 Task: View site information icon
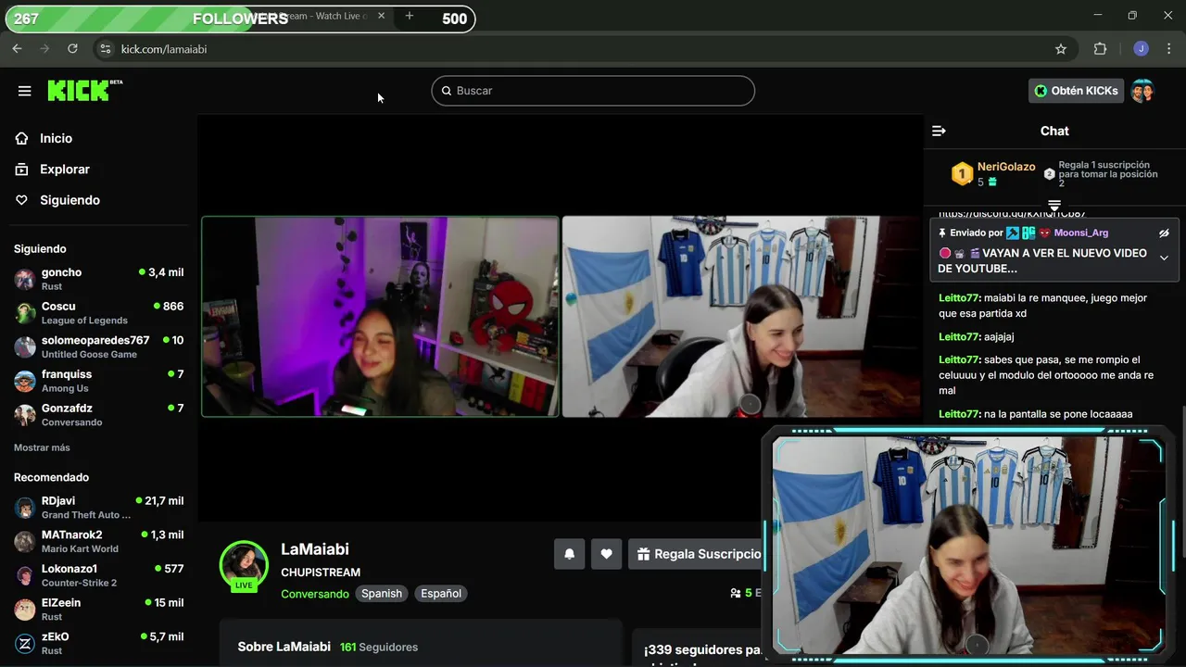coord(105,49)
